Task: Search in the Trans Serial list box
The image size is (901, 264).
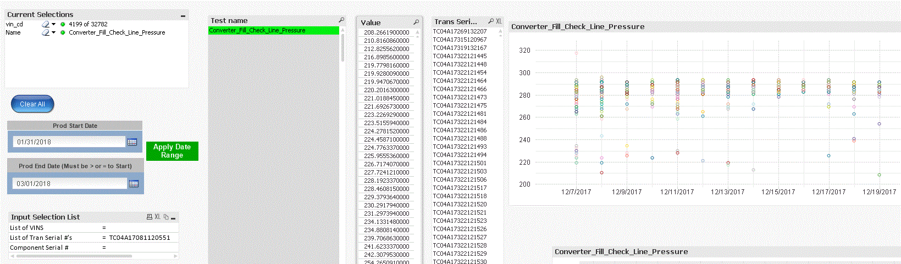Action: [x=491, y=21]
